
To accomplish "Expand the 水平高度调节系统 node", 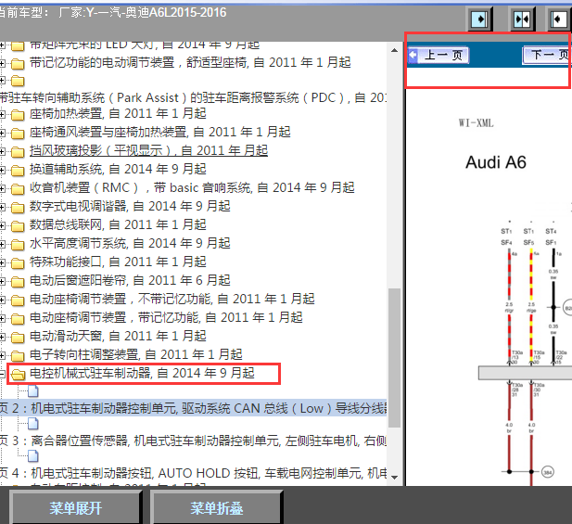I will point(2,245).
